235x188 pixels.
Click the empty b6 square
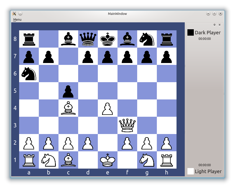click(x=49, y=74)
